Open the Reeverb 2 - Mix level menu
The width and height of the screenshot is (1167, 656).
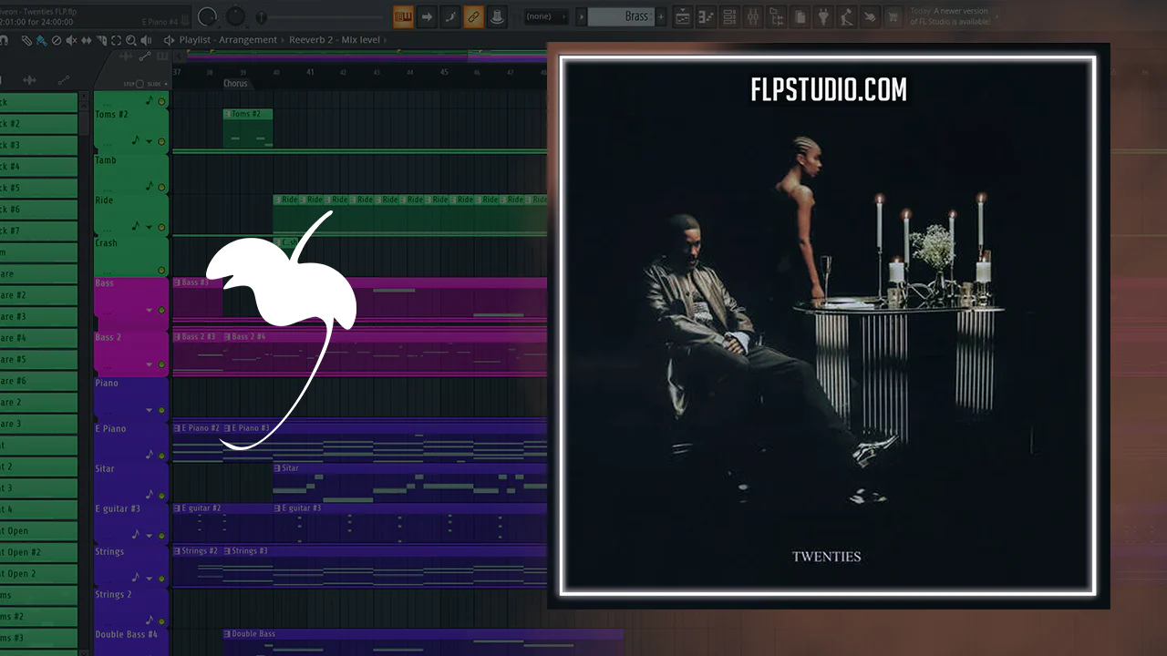[x=335, y=40]
